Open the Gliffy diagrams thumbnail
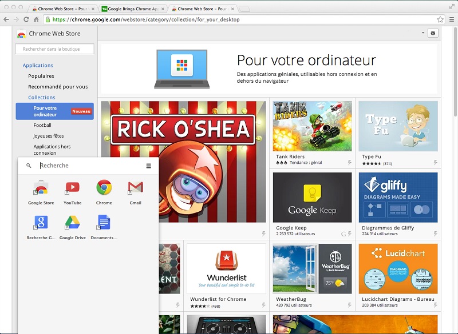The height and width of the screenshot is (334, 458). click(398, 198)
